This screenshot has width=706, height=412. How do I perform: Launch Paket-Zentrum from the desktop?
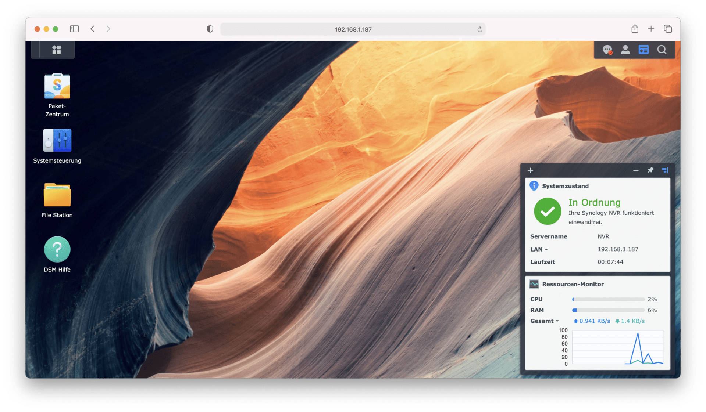pos(57,86)
